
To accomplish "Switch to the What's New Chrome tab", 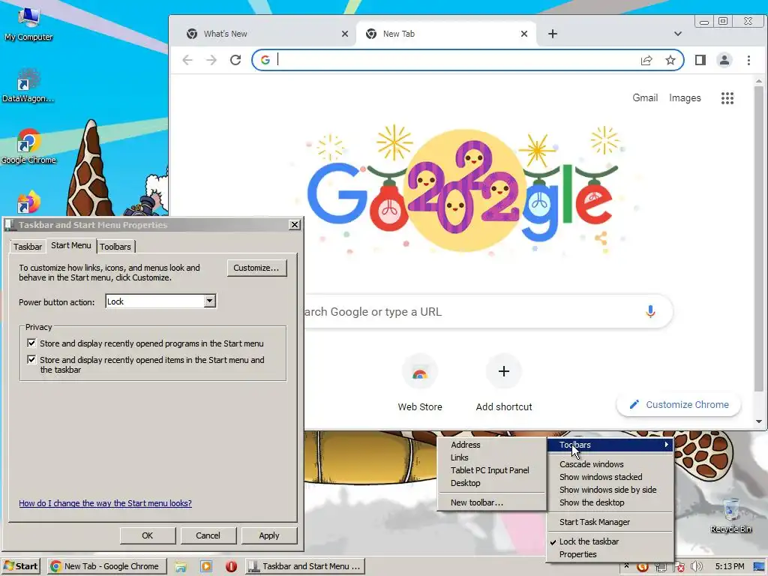I will pos(267,34).
